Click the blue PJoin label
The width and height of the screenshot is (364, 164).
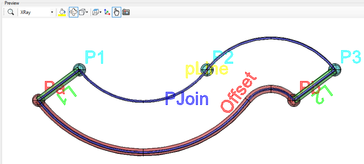[187, 99]
